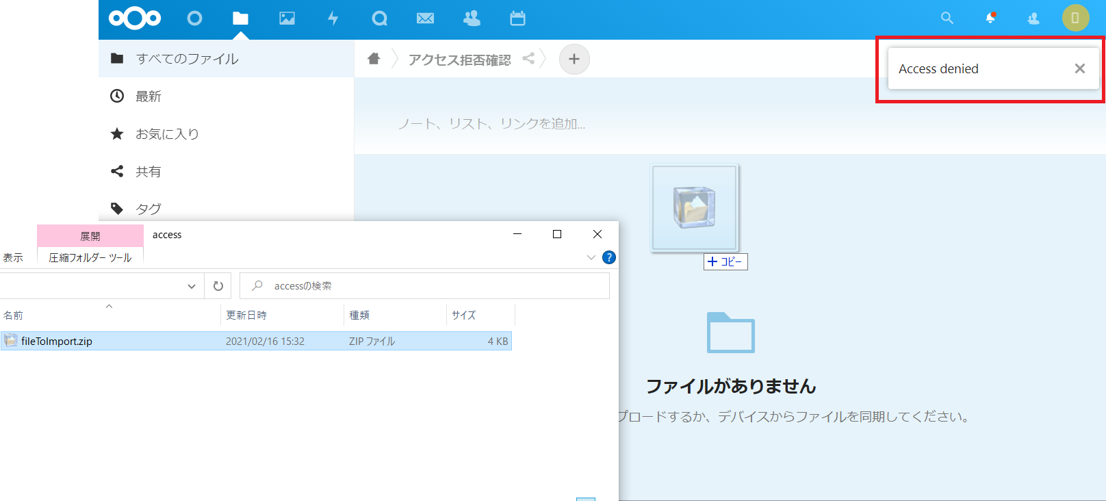Sort by 種類 column header
The image size is (1106, 501).
[395, 315]
